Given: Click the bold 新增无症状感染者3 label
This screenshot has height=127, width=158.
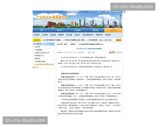Looking at the screenshot, I should click(x=68, y=94).
